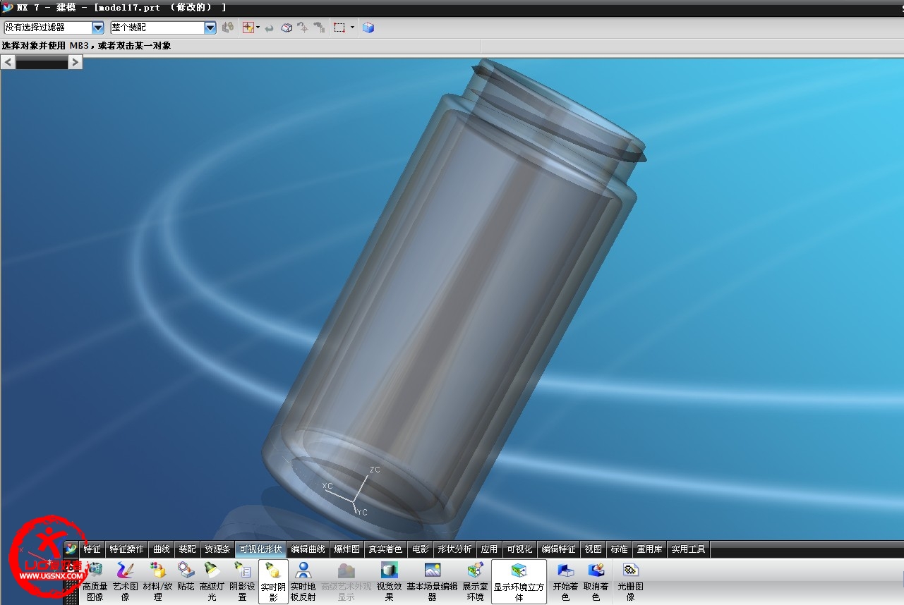Click the WCS orientation icon in top toolbar
This screenshot has height=605, width=904.
[x=303, y=28]
